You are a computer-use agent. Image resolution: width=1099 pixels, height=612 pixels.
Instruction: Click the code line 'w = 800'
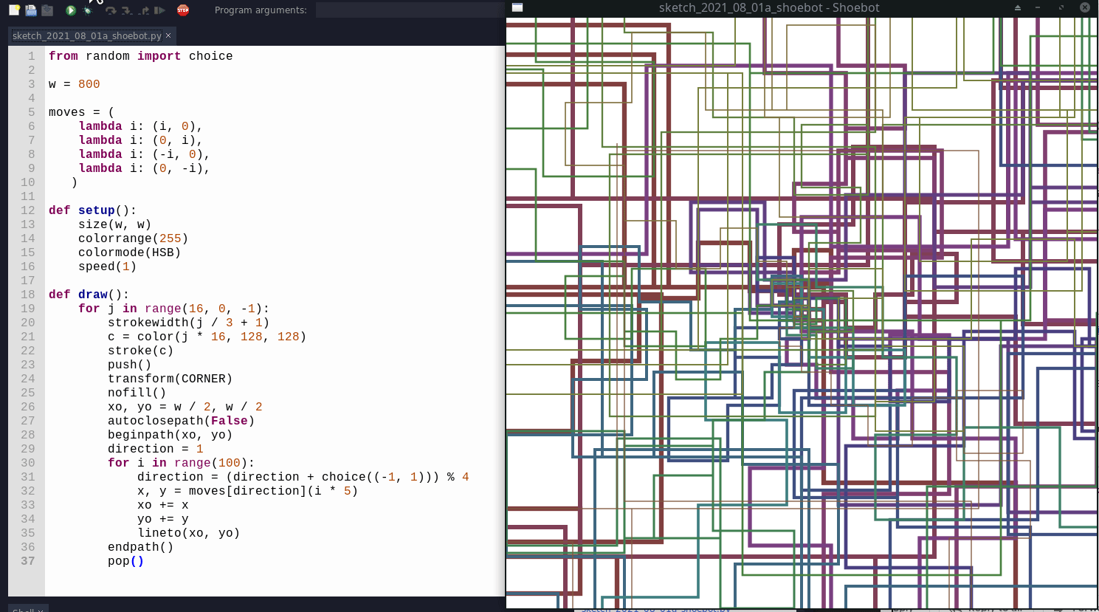click(74, 84)
